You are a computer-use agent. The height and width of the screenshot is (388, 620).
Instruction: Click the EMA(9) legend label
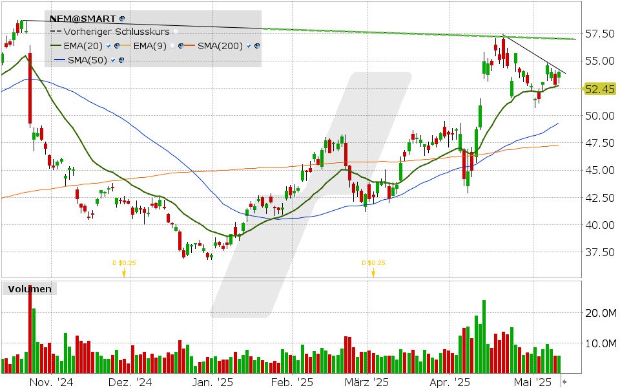click(150, 46)
